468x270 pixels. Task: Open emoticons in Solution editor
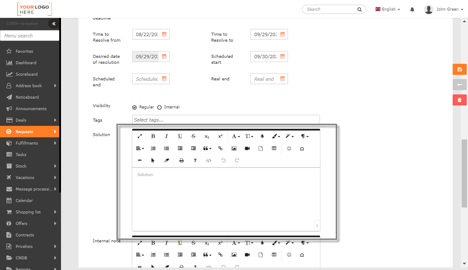click(289, 148)
